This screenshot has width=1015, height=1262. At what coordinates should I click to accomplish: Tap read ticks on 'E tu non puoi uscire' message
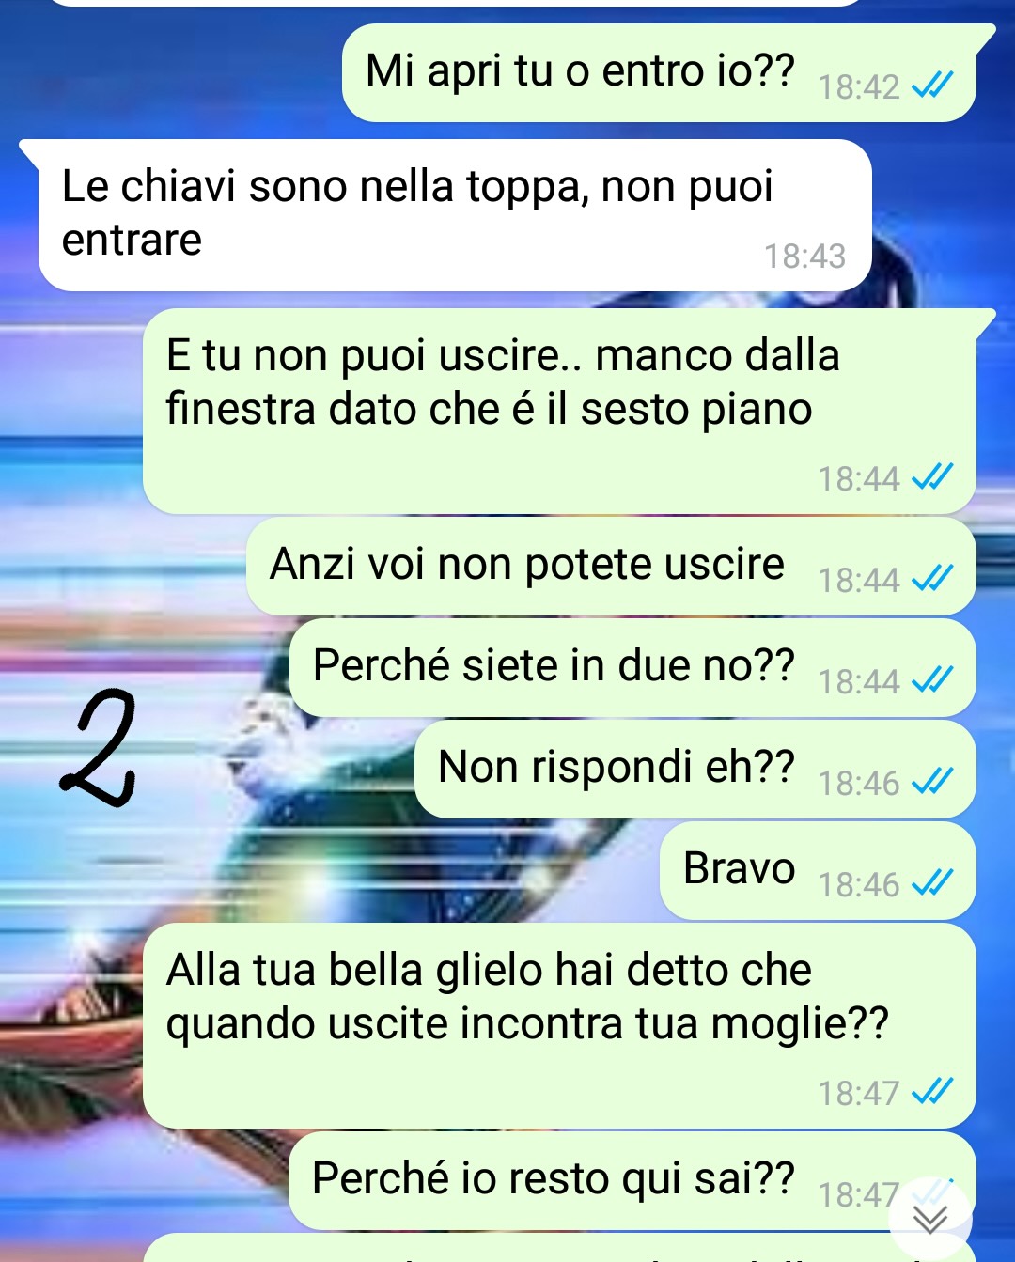[932, 477]
